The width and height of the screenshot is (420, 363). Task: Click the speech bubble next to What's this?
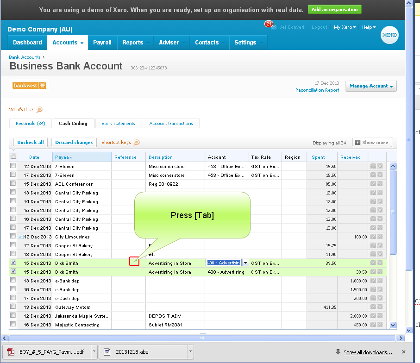coord(39,110)
